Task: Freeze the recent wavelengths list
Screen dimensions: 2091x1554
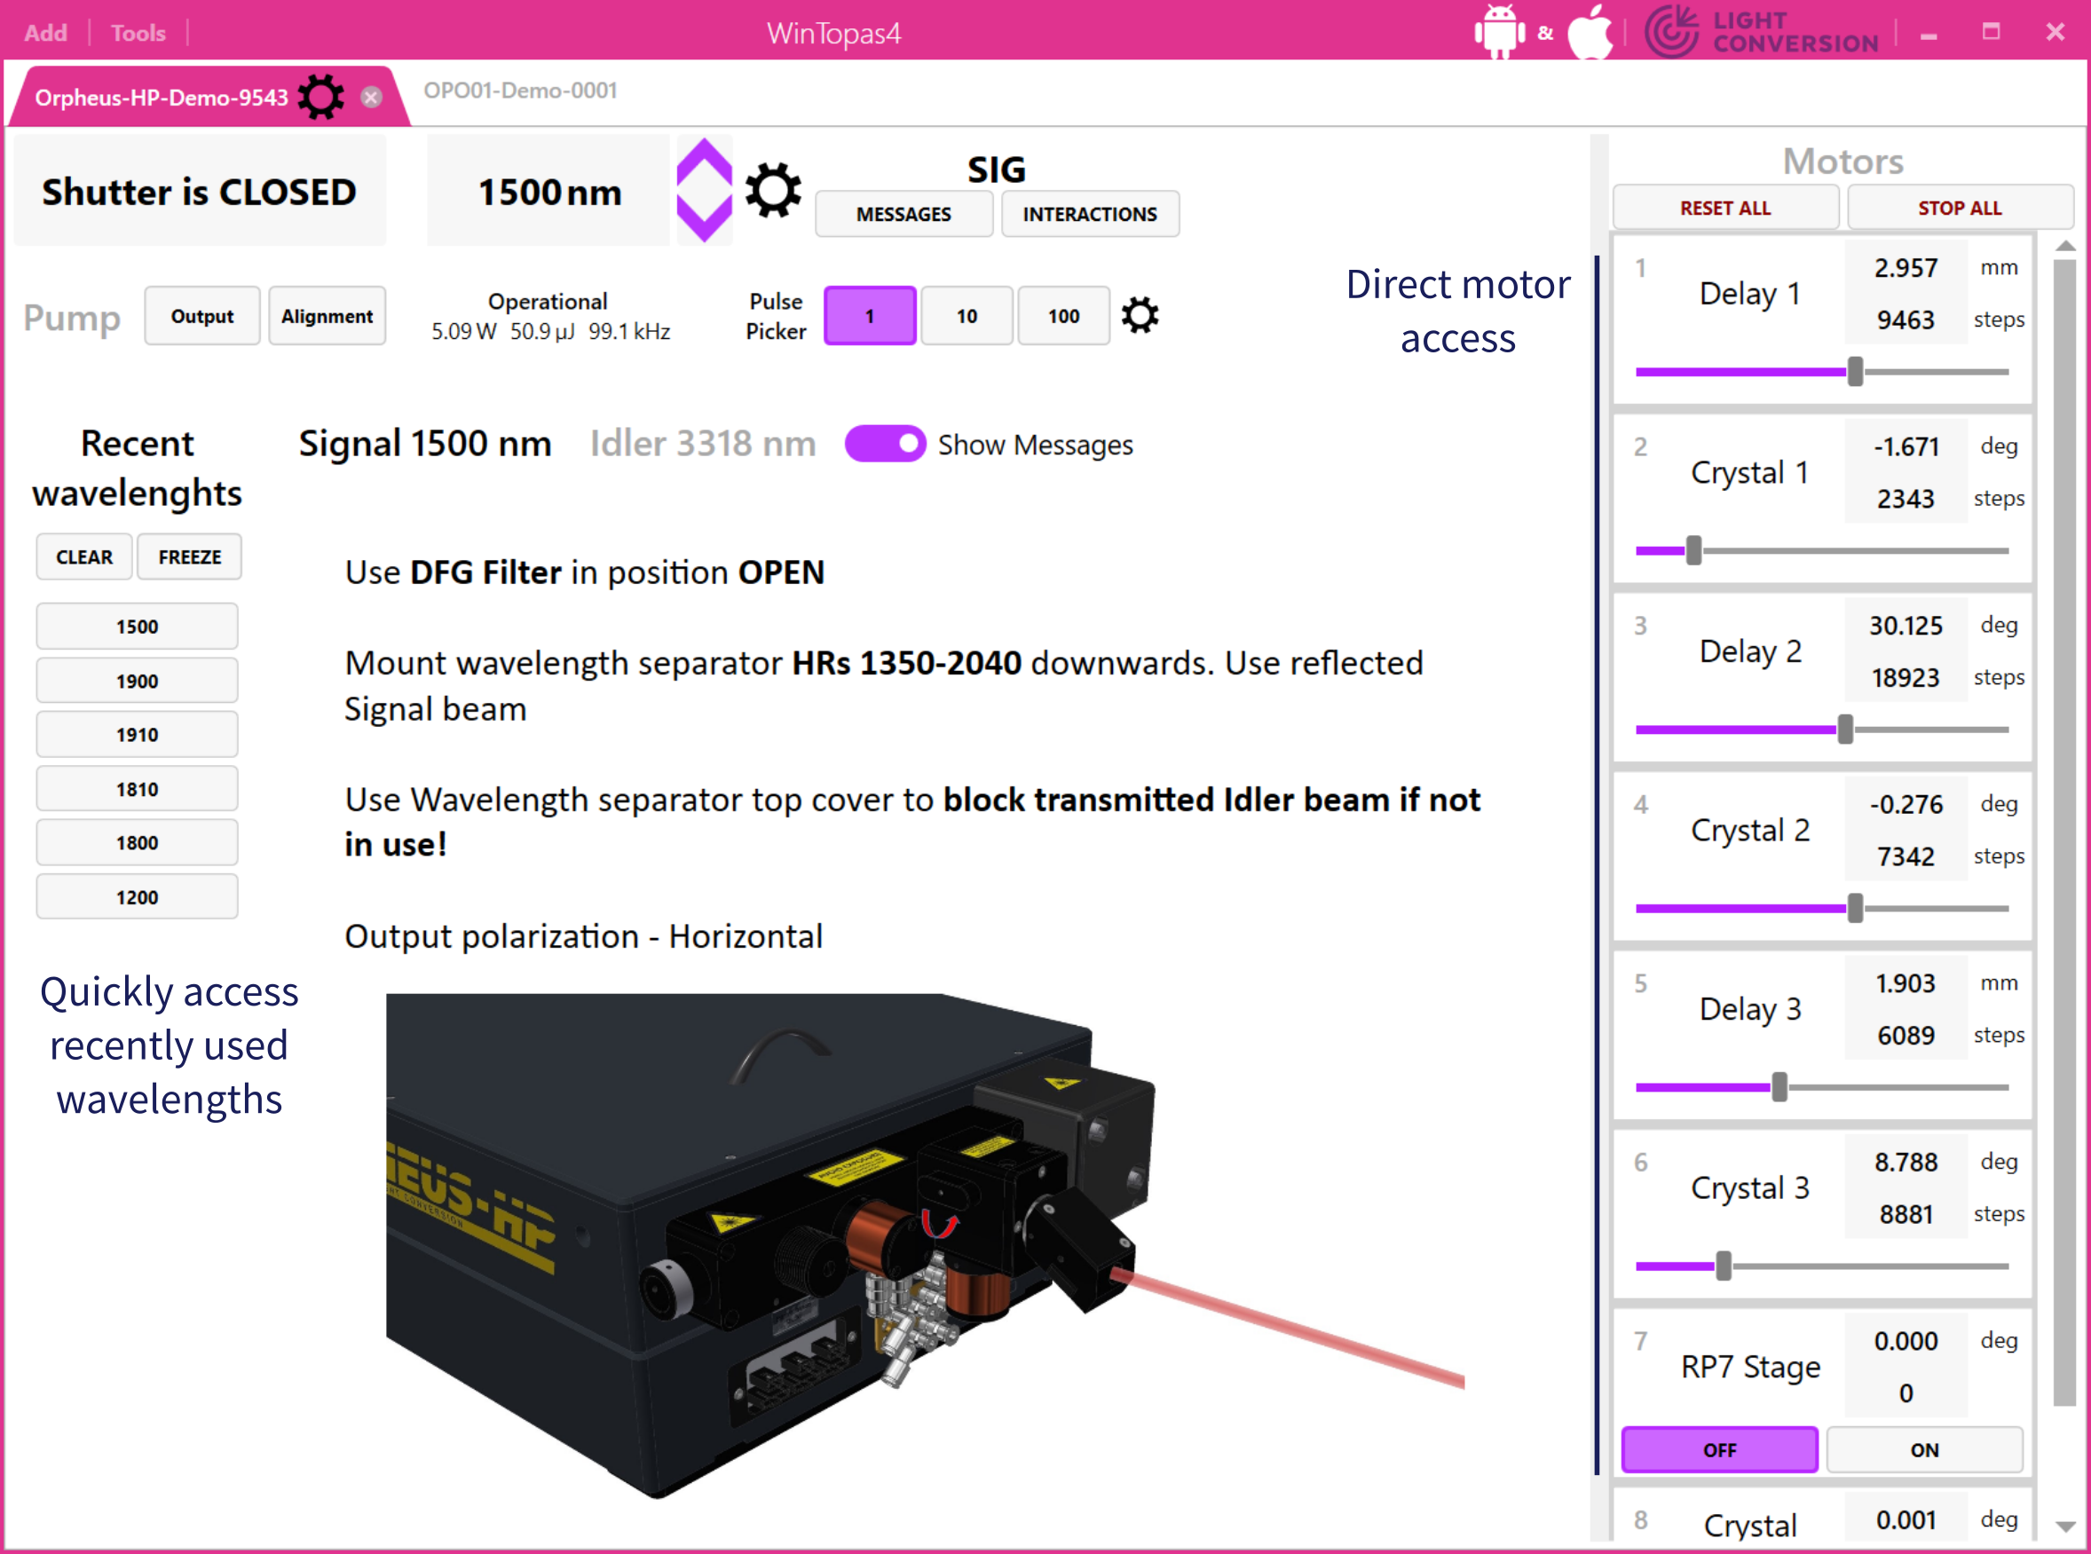Action: pyautogui.click(x=190, y=556)
